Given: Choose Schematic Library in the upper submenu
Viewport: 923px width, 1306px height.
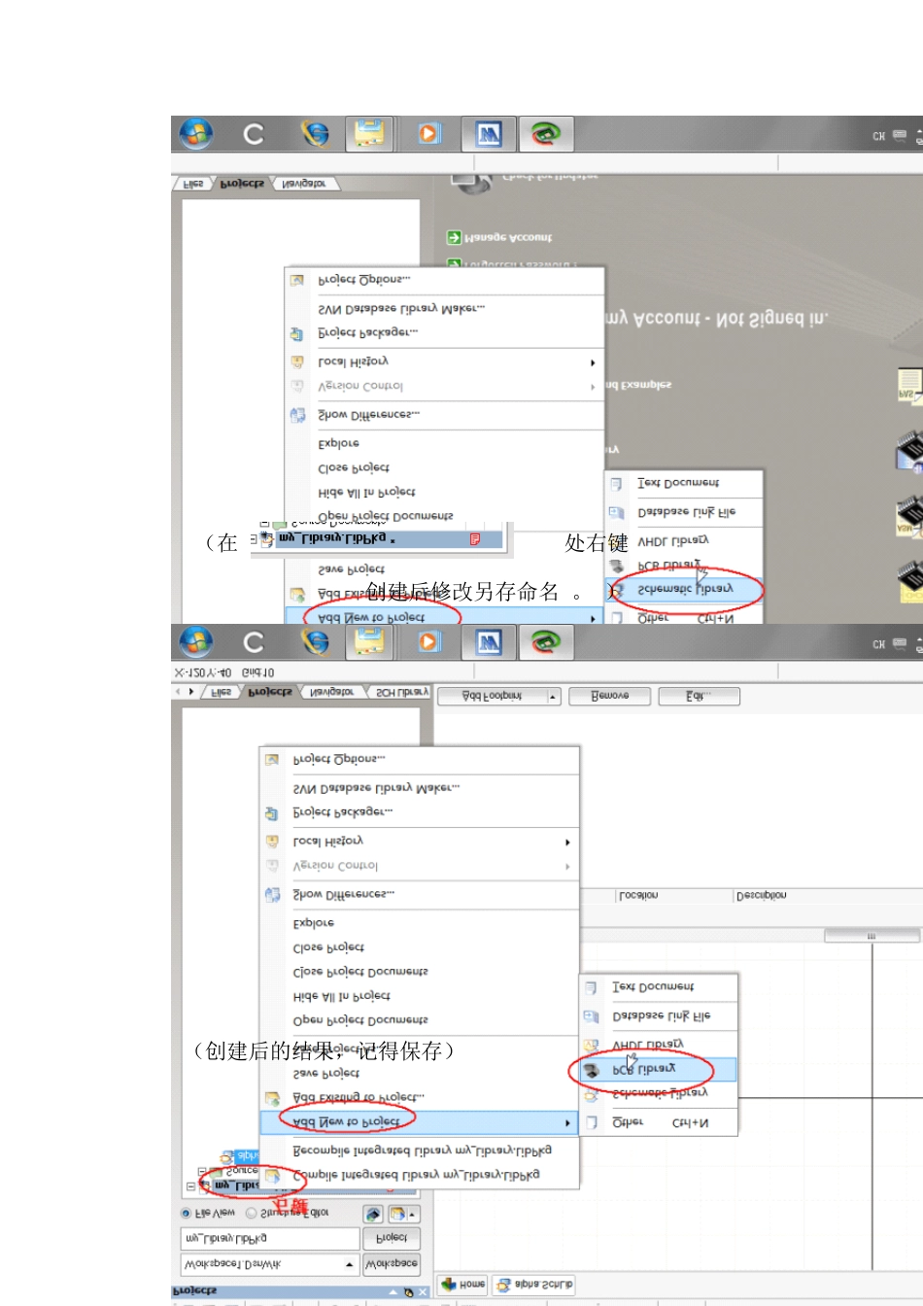Looking at the screenshot, I should point(685,589).
